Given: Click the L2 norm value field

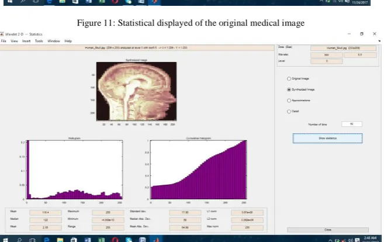Looking at the screenshot, I should click(247, 220).
